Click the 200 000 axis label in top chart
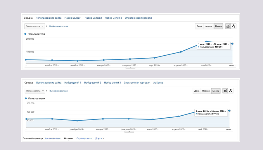This screenshot has width=263, height=150. pyautogui.click(x=30, y=39)
